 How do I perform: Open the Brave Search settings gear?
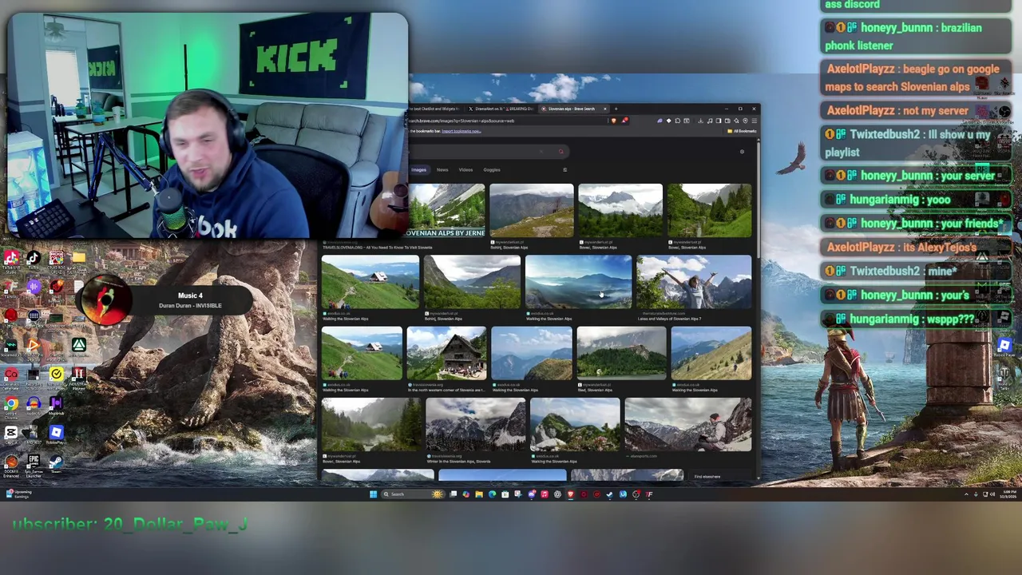742,152
